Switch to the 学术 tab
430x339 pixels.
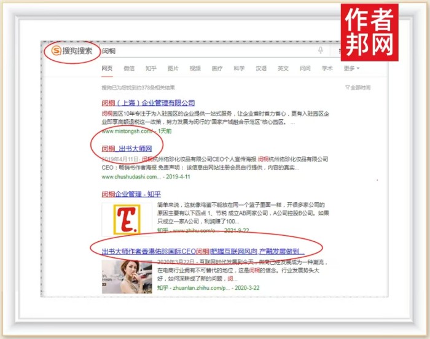click(327, 69)
